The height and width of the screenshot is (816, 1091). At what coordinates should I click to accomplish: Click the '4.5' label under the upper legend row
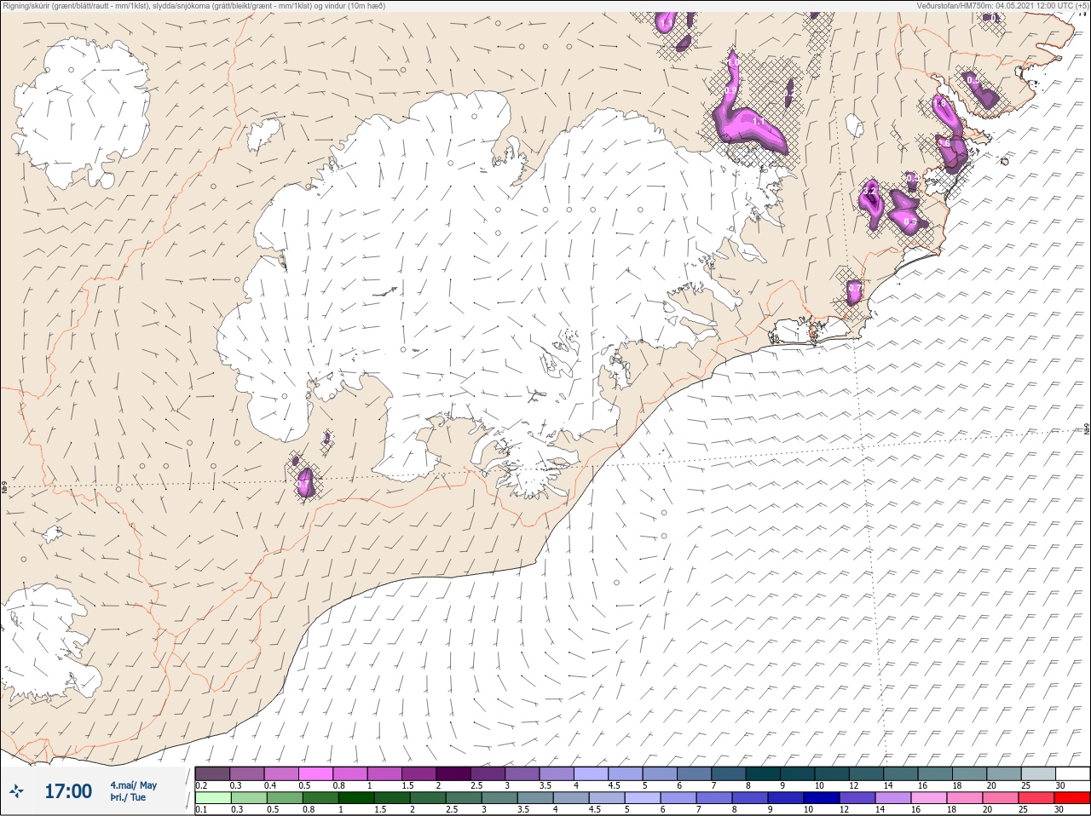pyautogui.click(x=614, y=785)
